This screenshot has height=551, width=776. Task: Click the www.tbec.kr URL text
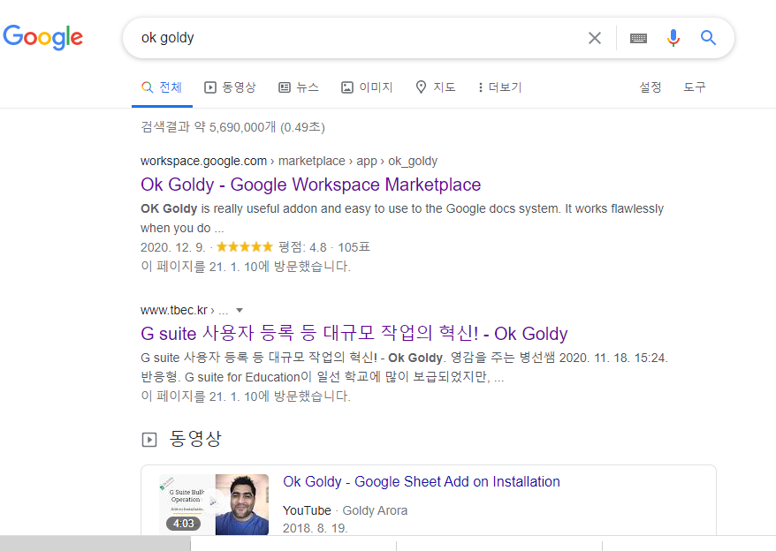(174, 311)
